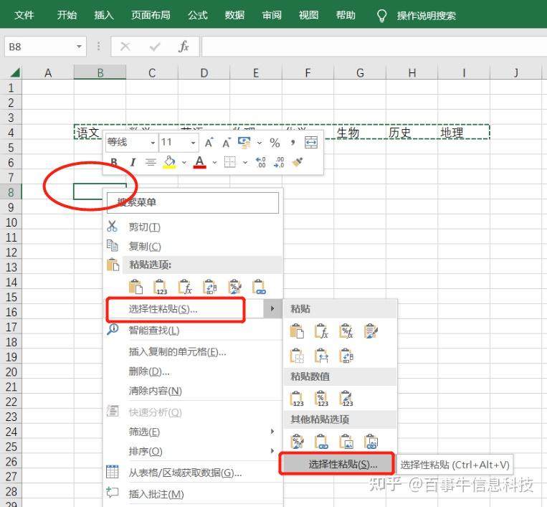
Task: Click Comma Style icon in mini toolbar
Action: coord(292,143)
